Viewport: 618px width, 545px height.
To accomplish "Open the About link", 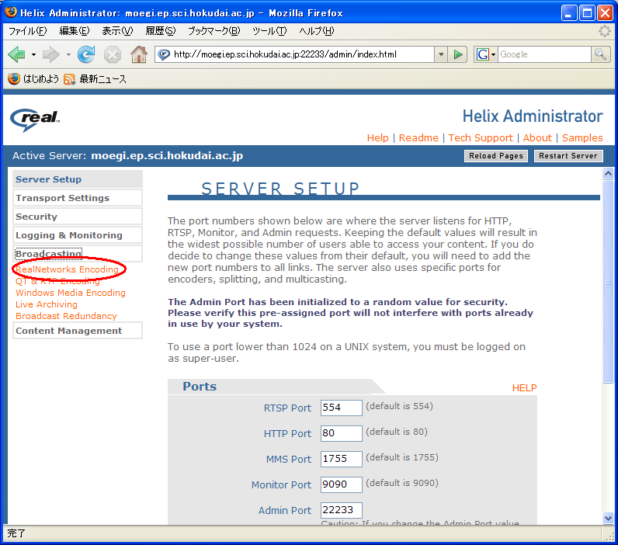I will [x=537, y=138].
